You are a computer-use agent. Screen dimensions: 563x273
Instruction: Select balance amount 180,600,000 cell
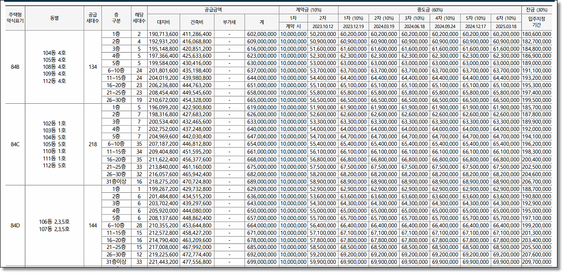[x=536, y=35]
